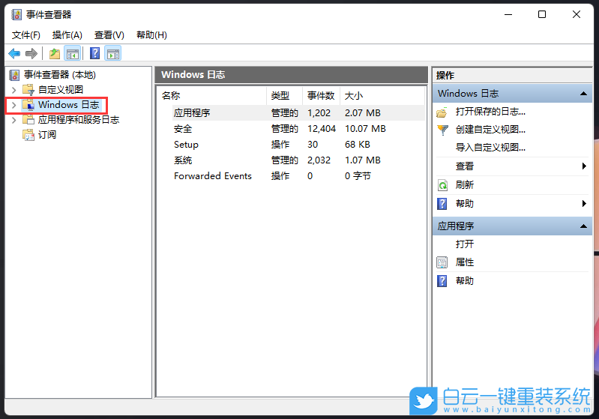The image size is (599, 419).
Task: Minimize the 事件查看器 window
Action: click(508, 14)
